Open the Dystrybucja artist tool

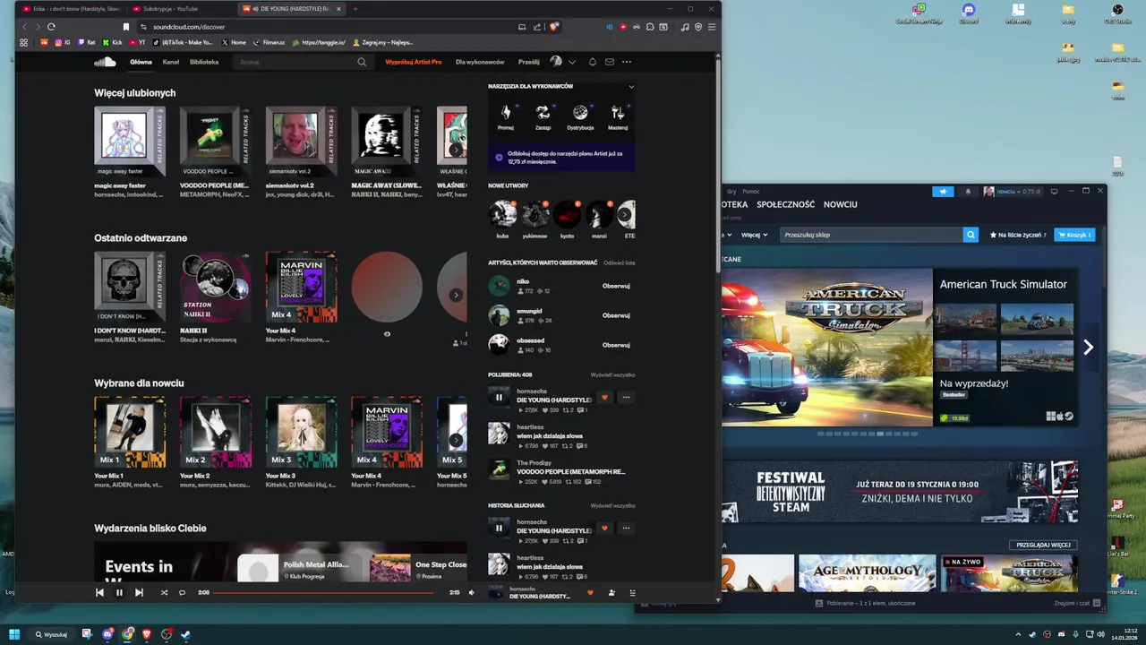point(580,116)
